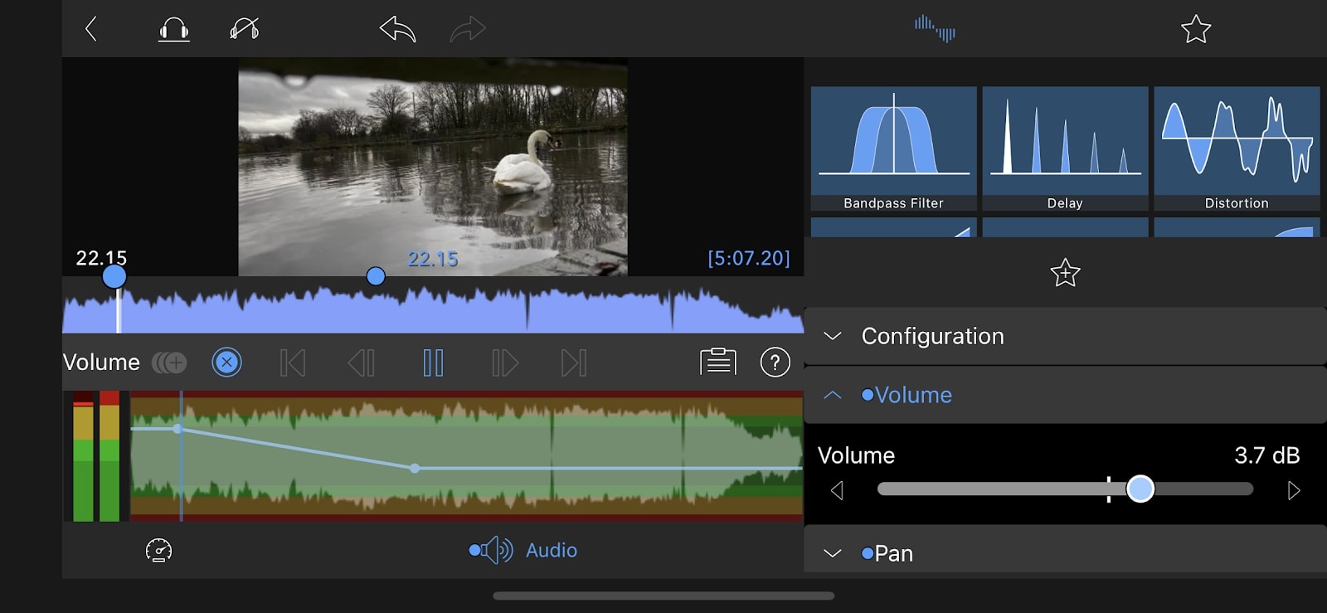This screenshot has height=613, width=1327.
Task: Jump to the clip start
Action: (293, 362)
